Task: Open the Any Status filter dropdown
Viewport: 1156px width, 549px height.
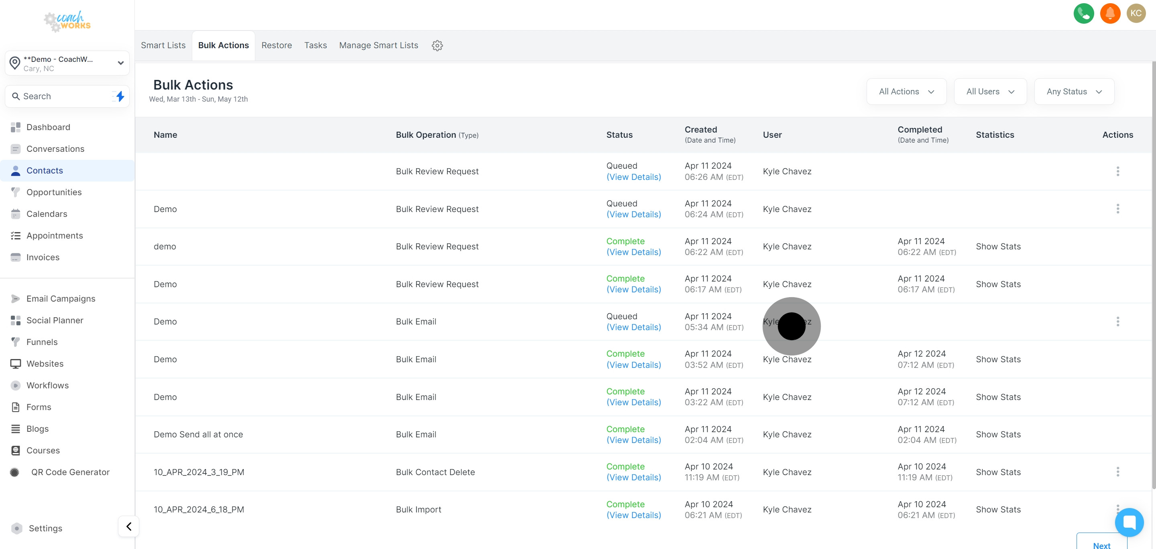Action: click(1074, 92)
